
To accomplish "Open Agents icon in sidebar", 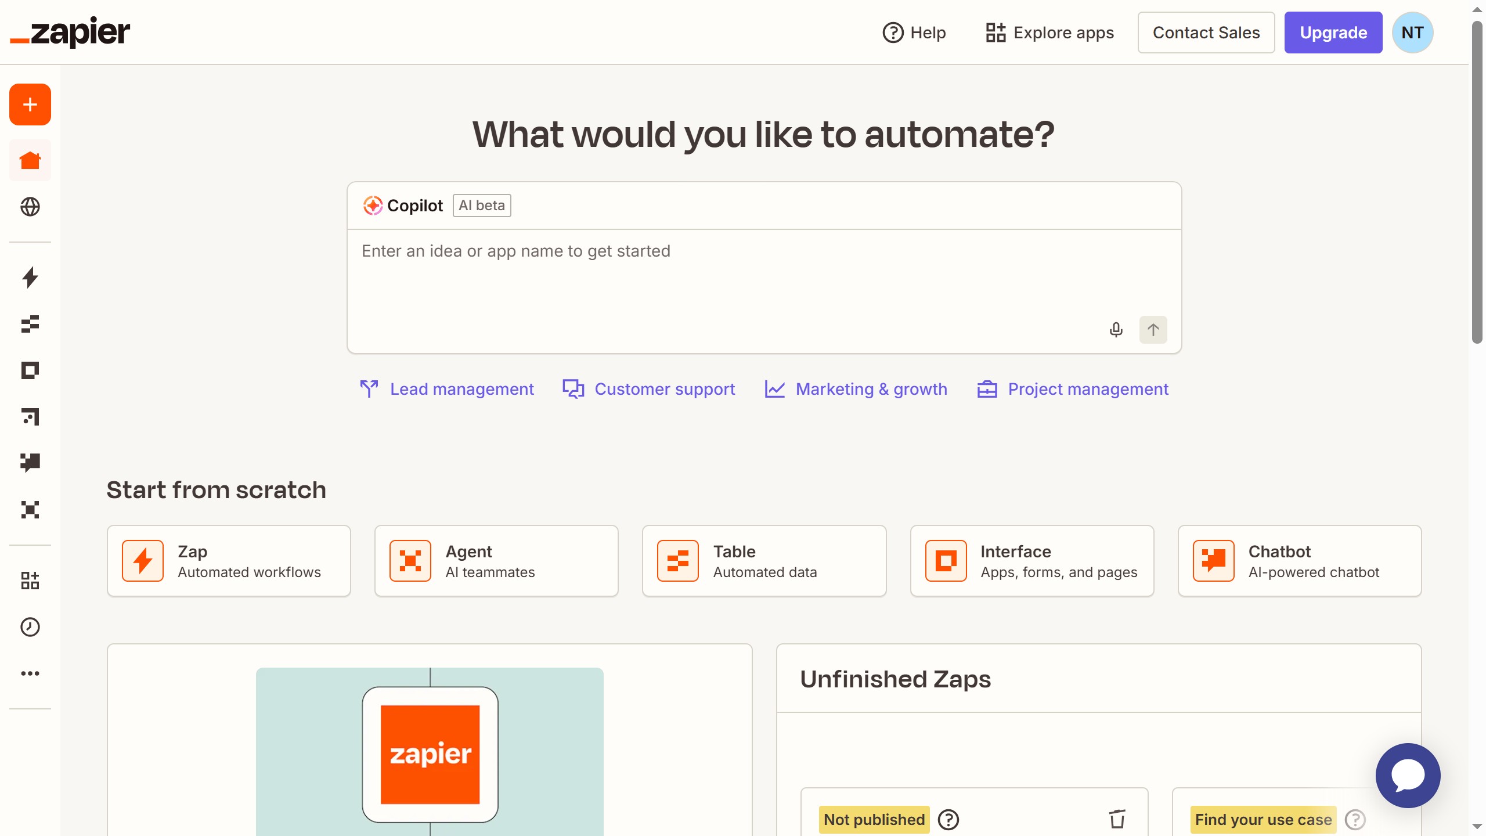I will [30, 510].
